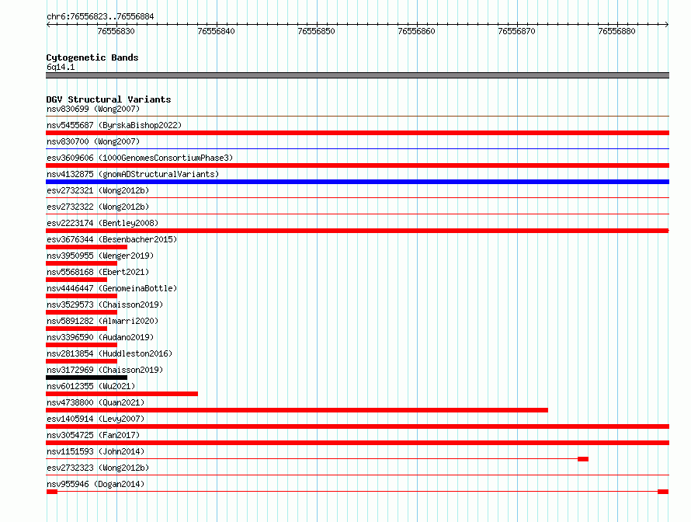Click esv2223174 (Bentley2008) label
This screenshot has width=691, height=522.
(x=102, y=223)
